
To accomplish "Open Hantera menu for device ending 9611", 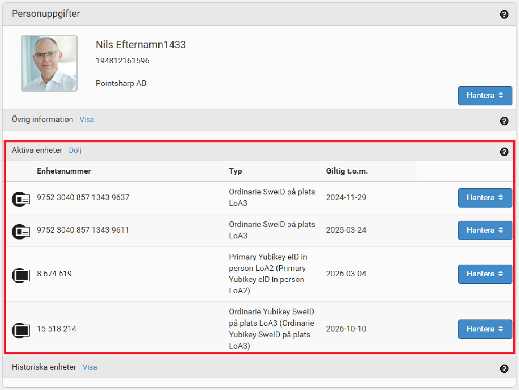I will (x=484, y=230).
